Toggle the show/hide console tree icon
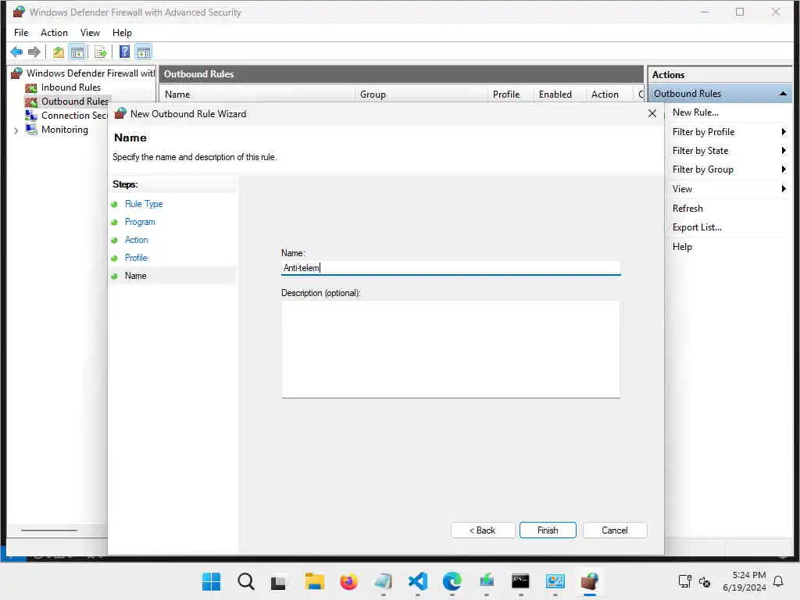 [x=77, y=52]
